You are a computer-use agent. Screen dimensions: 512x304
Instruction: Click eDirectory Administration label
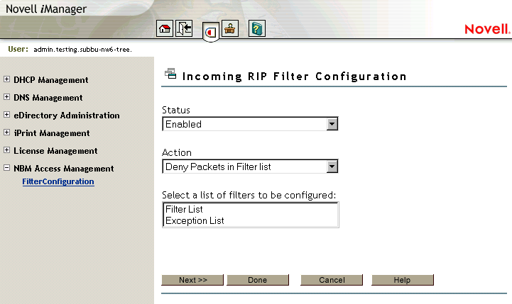tap(67, 116)
